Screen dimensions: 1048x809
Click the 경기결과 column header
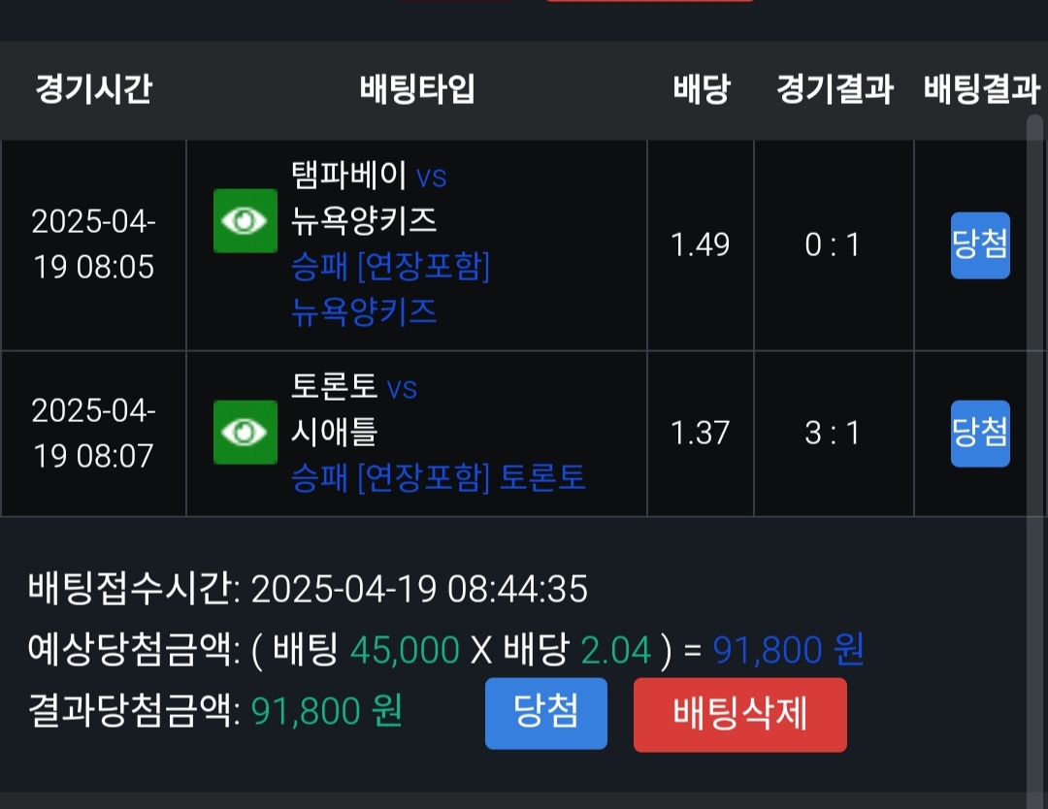835,90
